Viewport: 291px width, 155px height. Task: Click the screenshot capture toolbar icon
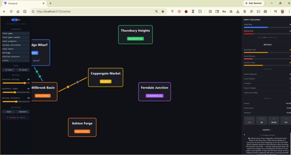252,12
